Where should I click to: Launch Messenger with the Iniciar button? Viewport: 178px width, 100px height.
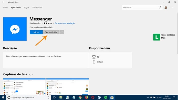click(x=36, y=32)
